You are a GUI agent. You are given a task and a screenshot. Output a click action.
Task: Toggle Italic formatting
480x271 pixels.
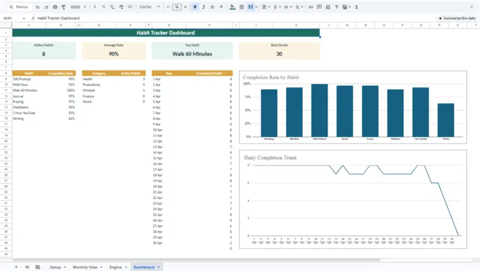pyautogui.click(x=203, y=7)
